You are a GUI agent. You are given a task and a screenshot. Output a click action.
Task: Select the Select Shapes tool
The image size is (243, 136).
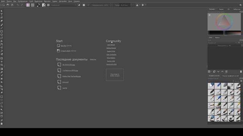[x=2, y=11]
